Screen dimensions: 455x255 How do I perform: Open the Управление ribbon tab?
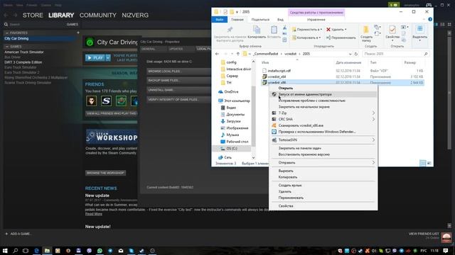click(x=316, y=20)
